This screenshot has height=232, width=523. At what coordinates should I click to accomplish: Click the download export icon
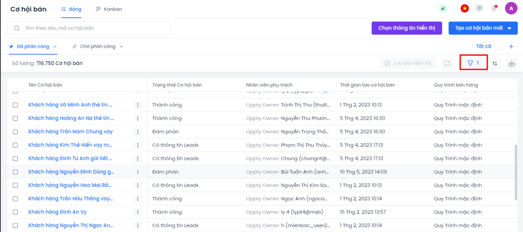coord(512,63)
